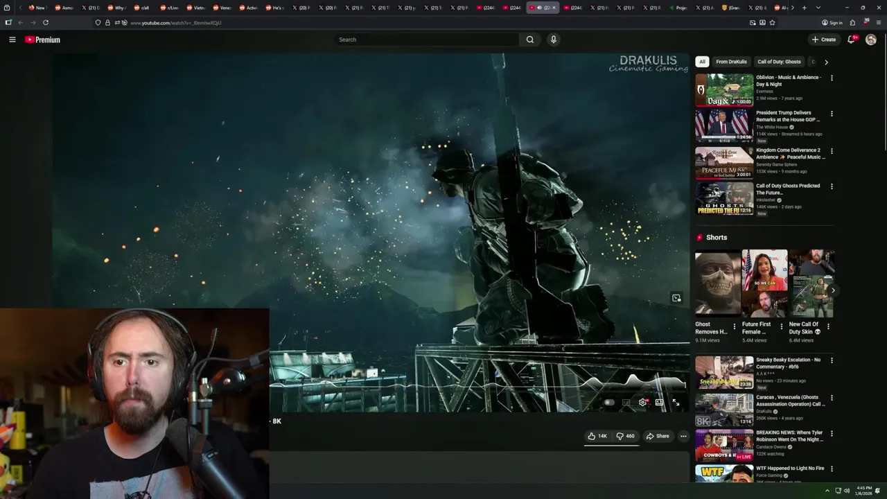Switch to the r/all browser tab
Screen dimensions: 887x499
pyautogui.click(x=143, y=8)
